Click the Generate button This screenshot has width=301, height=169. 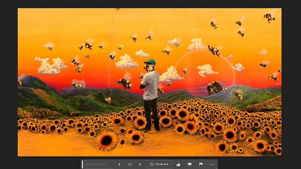point(159,164)
